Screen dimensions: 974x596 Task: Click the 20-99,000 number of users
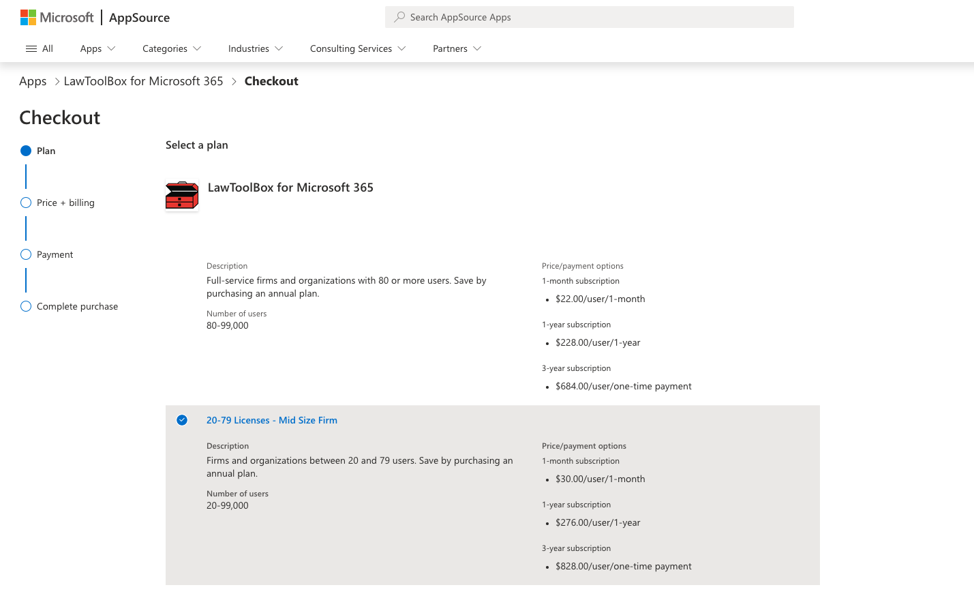tap(228, 505)
